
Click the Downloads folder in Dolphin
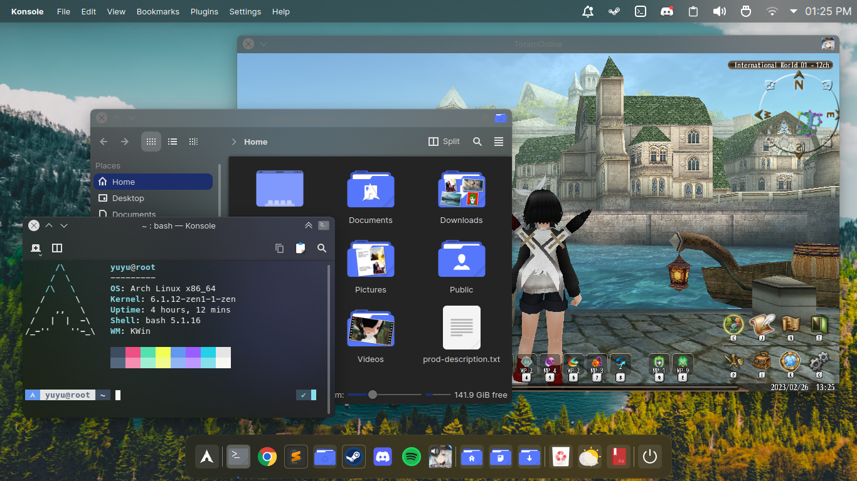point(461,197)
